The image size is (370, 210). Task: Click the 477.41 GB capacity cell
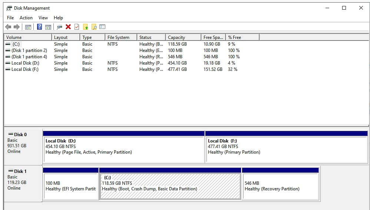(x=177, y=69)
